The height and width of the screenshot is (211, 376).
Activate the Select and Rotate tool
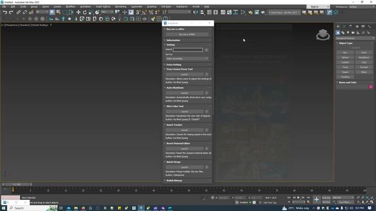(x=85, y=12)
